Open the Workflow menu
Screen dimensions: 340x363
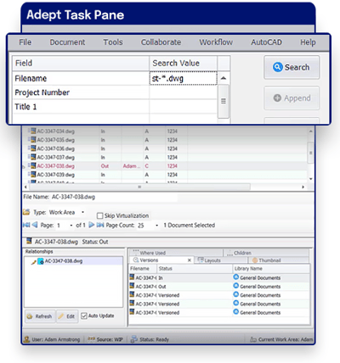click(216, 42)
